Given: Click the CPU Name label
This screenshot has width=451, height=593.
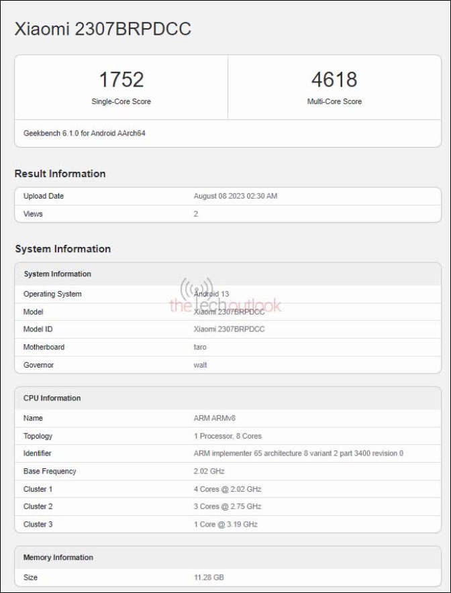Looking at the screenshot, I should 33,418.
